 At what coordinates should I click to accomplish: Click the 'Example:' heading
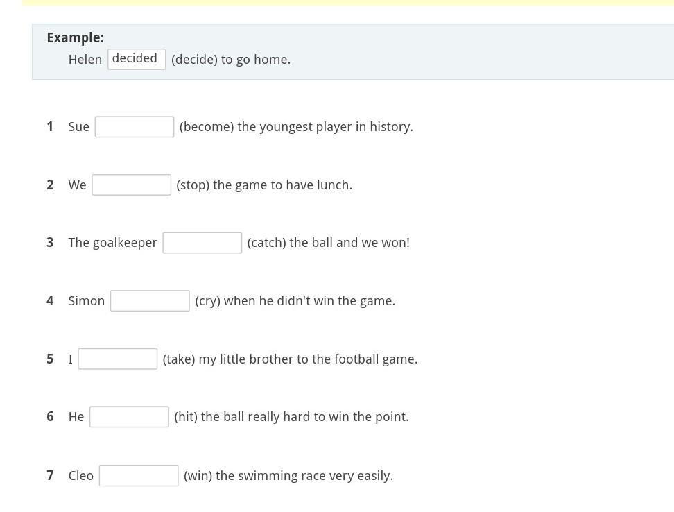pyautogui.click(x=75, y=37)
